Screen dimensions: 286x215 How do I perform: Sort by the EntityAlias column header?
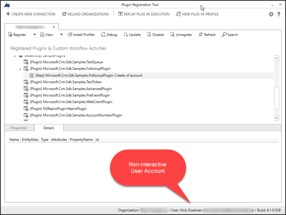click(x=30, y=140)
